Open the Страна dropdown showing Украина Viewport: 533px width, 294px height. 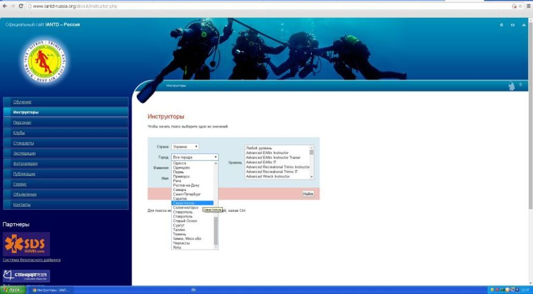click(185, 147)
